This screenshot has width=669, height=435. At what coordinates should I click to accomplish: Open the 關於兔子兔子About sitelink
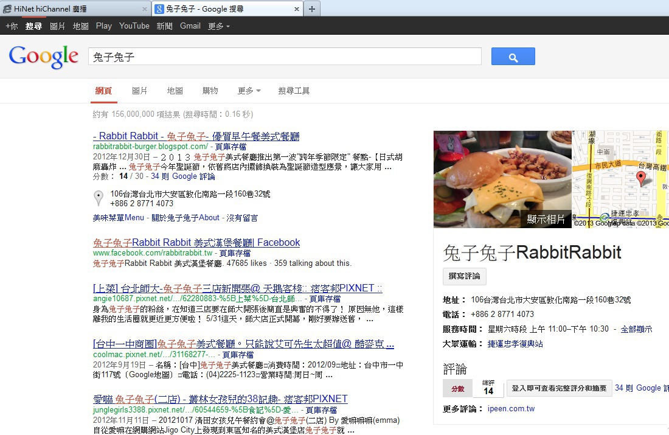pos(185,218)
